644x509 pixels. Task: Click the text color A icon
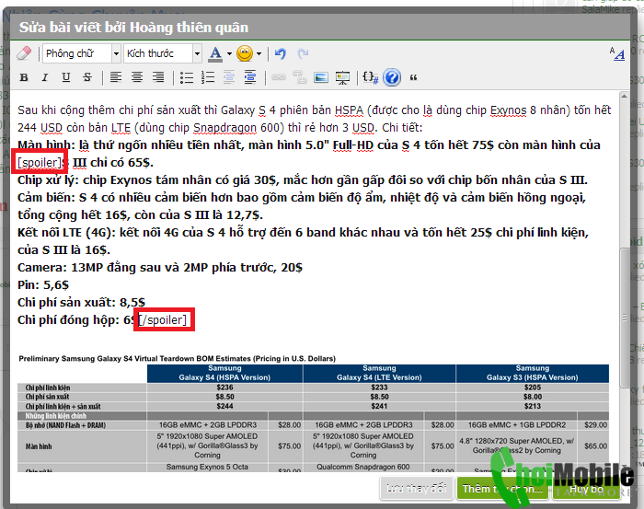coord(215,53)
